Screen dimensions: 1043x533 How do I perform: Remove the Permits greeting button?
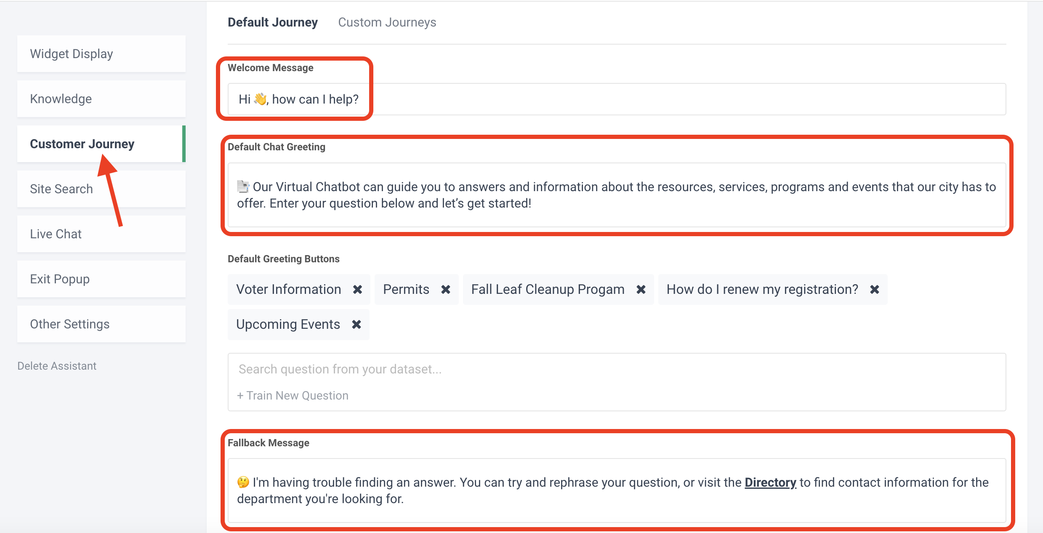[x=445, y=290]
